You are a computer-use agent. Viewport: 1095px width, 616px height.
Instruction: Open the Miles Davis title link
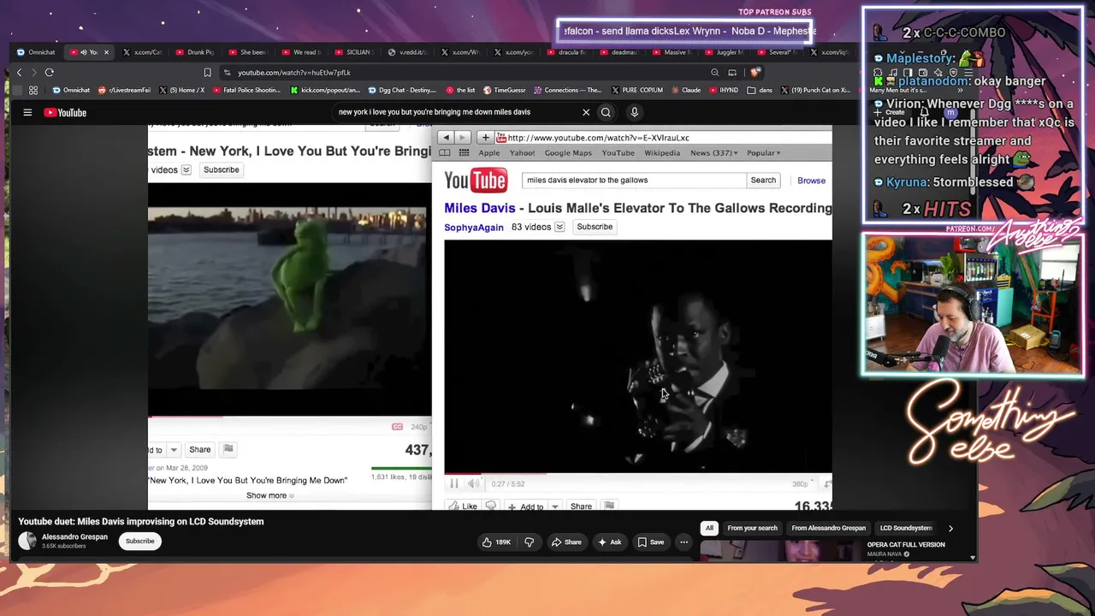tap(479, 208)
